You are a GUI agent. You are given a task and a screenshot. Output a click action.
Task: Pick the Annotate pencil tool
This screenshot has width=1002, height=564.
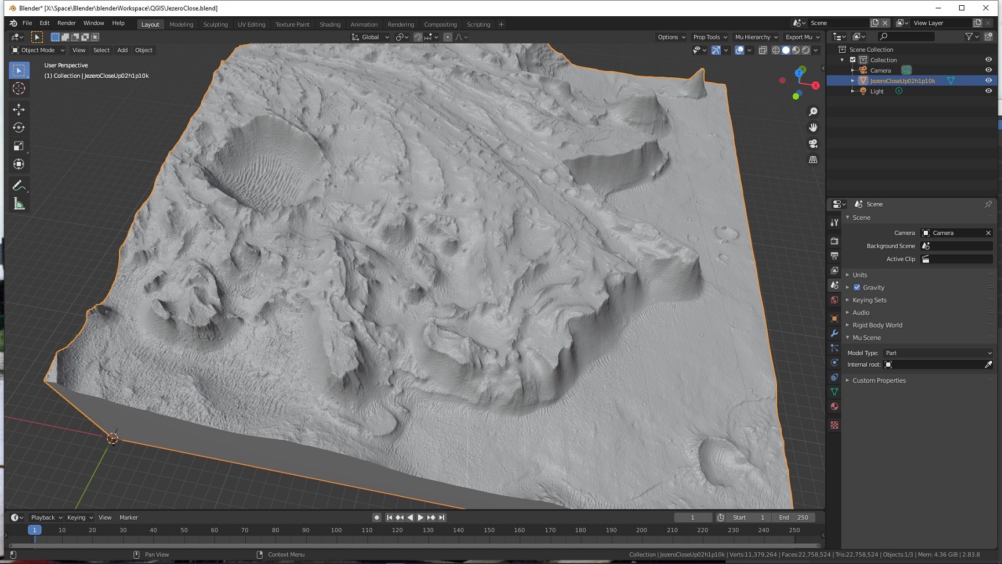tap(19, 186)
